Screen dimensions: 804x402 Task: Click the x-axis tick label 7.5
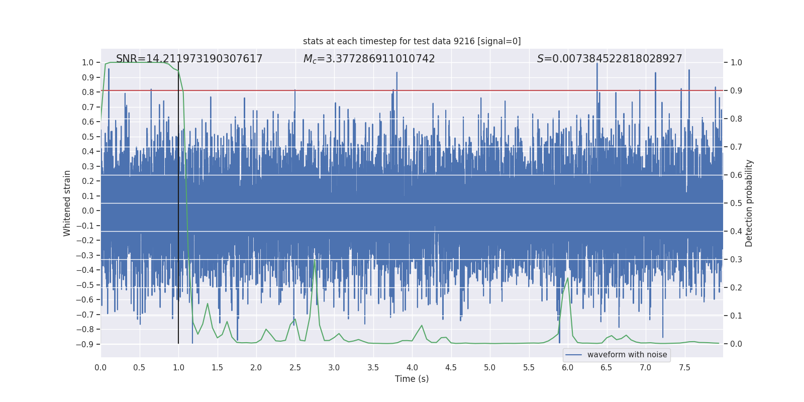pyautogui.click(x=684, y=368)
